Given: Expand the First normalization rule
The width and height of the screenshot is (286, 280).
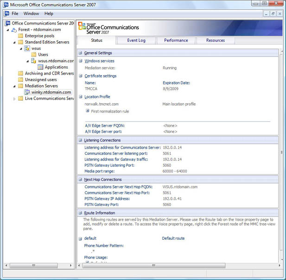Looking at the screenshot, I should click(x=87, y=111).
